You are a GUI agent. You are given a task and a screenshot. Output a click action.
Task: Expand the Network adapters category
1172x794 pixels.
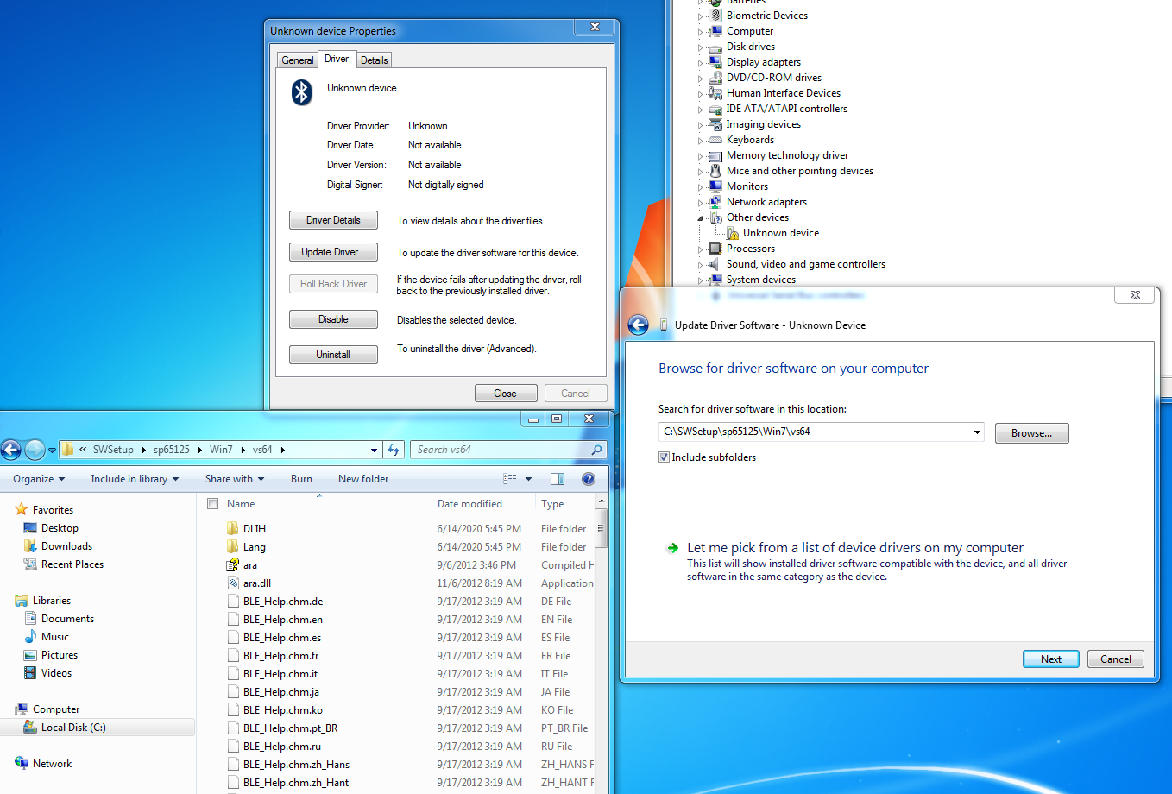point(700,203)
